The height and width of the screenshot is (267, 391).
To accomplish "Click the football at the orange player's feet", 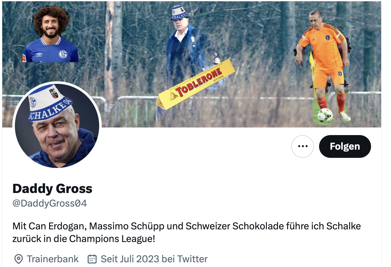I will (x=325, y=115).
